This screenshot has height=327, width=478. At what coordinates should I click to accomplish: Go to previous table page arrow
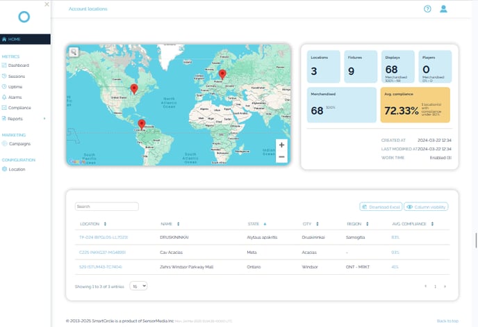pyautogui.click(x=426, y=287)
